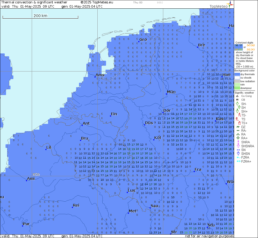
Task: Click the RA- light rain symbol
Action: point(238,131)
